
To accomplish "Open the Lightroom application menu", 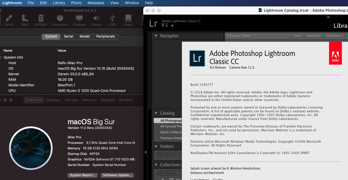I will pos(12,3).
